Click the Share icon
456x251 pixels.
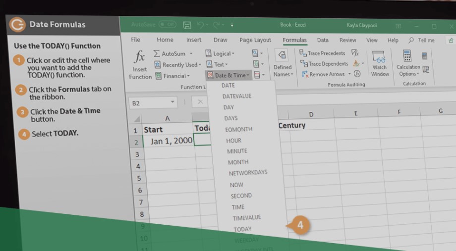click(x=451, y=41)
